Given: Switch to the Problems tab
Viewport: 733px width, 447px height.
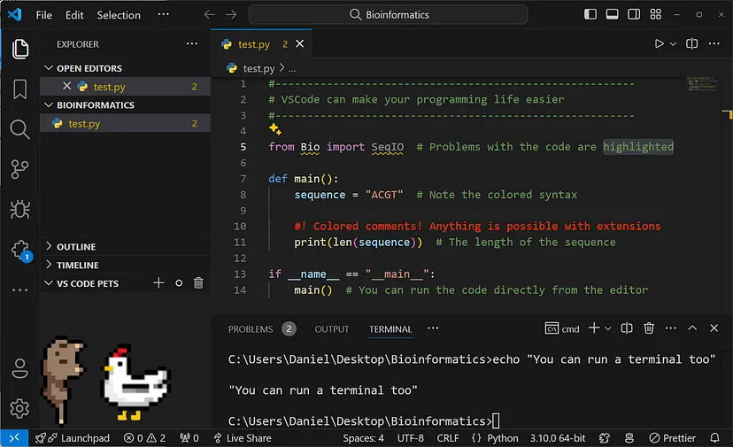Looking at the screenshot, I should 251,328.
